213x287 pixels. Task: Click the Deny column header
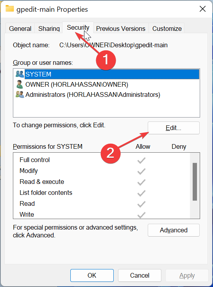coord(179,146)
